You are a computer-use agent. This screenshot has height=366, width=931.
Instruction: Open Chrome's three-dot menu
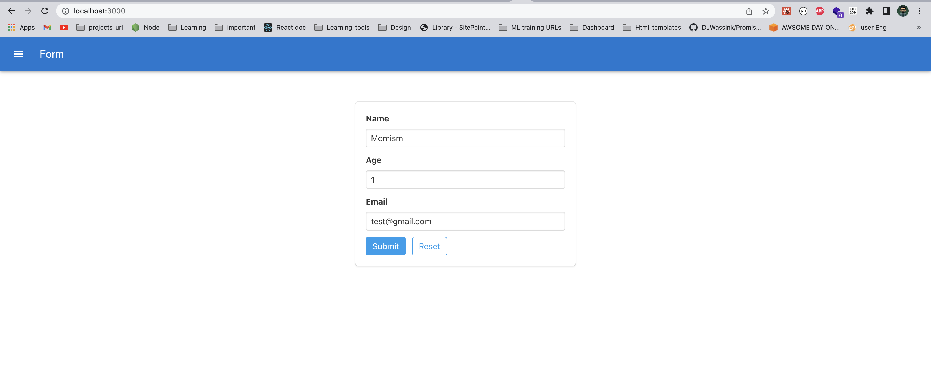click(x=920, y=11)
